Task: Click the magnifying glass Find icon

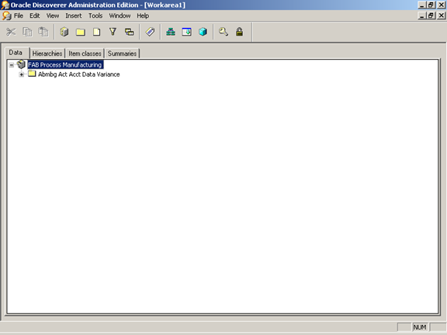Action: (x=223, y=32)
